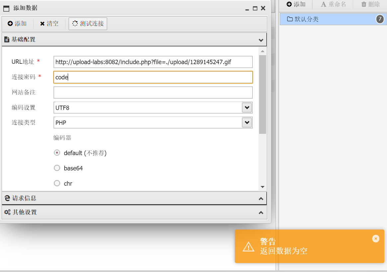
Task: Click the 添加数据 window title icon
Action: [6, 8]
